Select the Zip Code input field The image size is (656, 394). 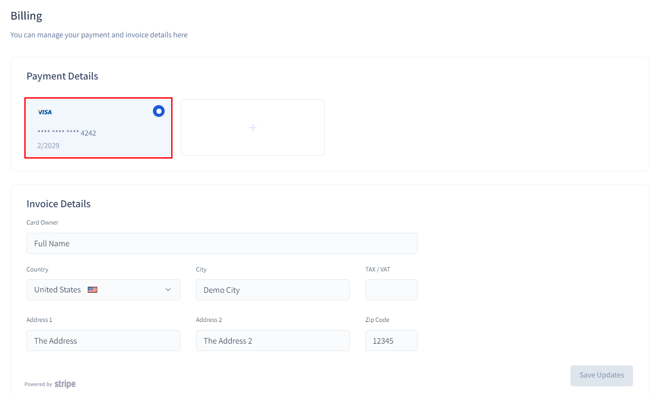391,341
